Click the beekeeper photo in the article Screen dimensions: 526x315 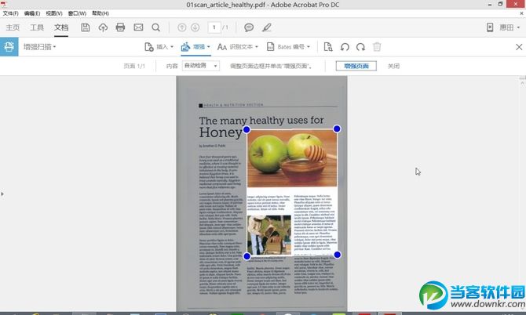click(269, 235)
